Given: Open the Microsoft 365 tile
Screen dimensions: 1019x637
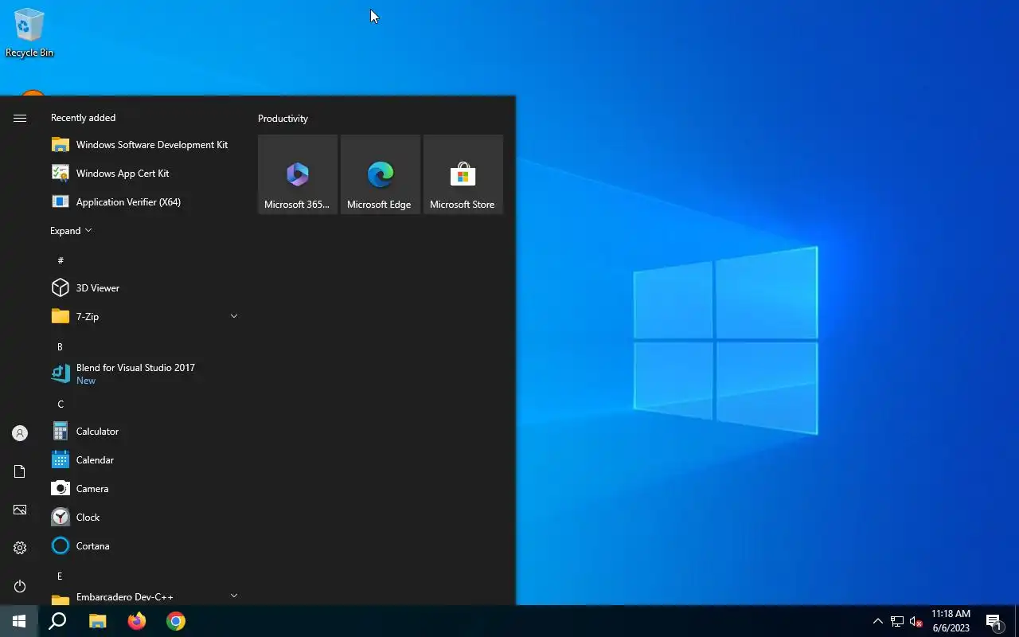Looking at the screenshot, I should 298,174.
